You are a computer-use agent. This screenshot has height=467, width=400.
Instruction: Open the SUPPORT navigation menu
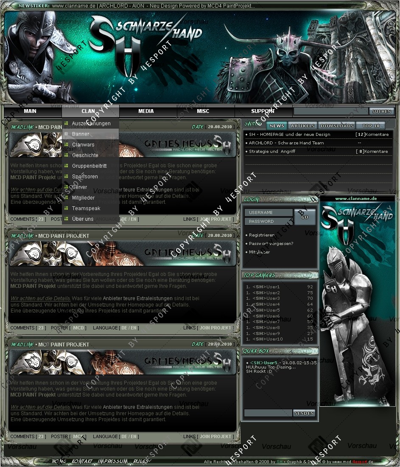[x=263, y=111]
